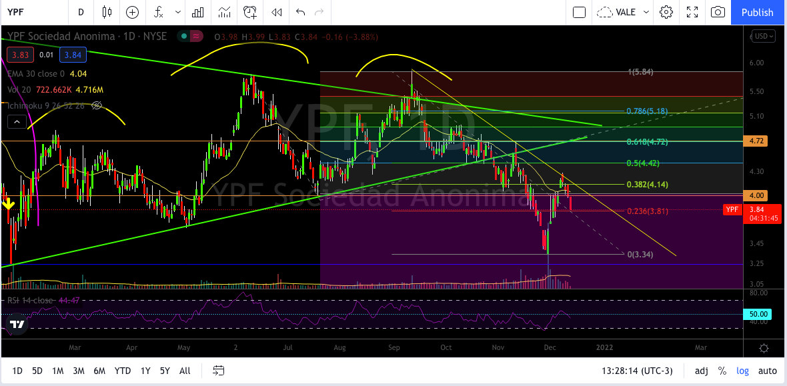Select the Fib 0(3.34) level label
Screen dimensions: 787x386
pyautogui.click(x=640, y=254)
